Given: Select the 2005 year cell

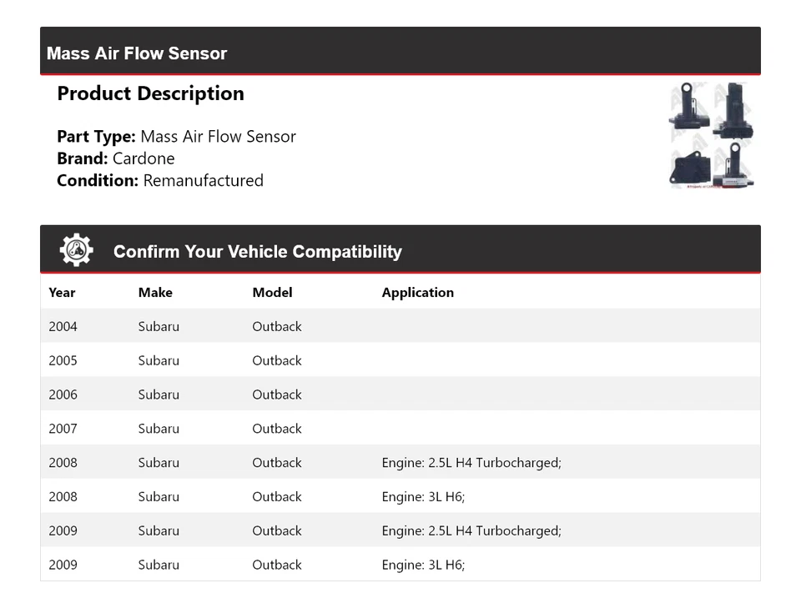Looking at the screenshot, I should (x=63, y=361).
